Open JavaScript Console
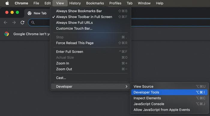The width and height of the screenshot is (210, 116). click(x=169, y=104)
